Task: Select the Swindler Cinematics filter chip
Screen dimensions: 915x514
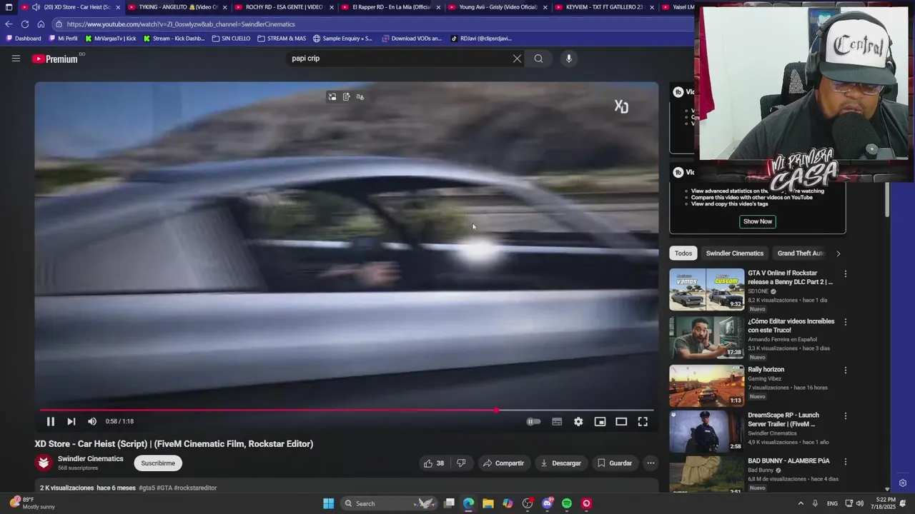Action: click(x=735, y=253)
